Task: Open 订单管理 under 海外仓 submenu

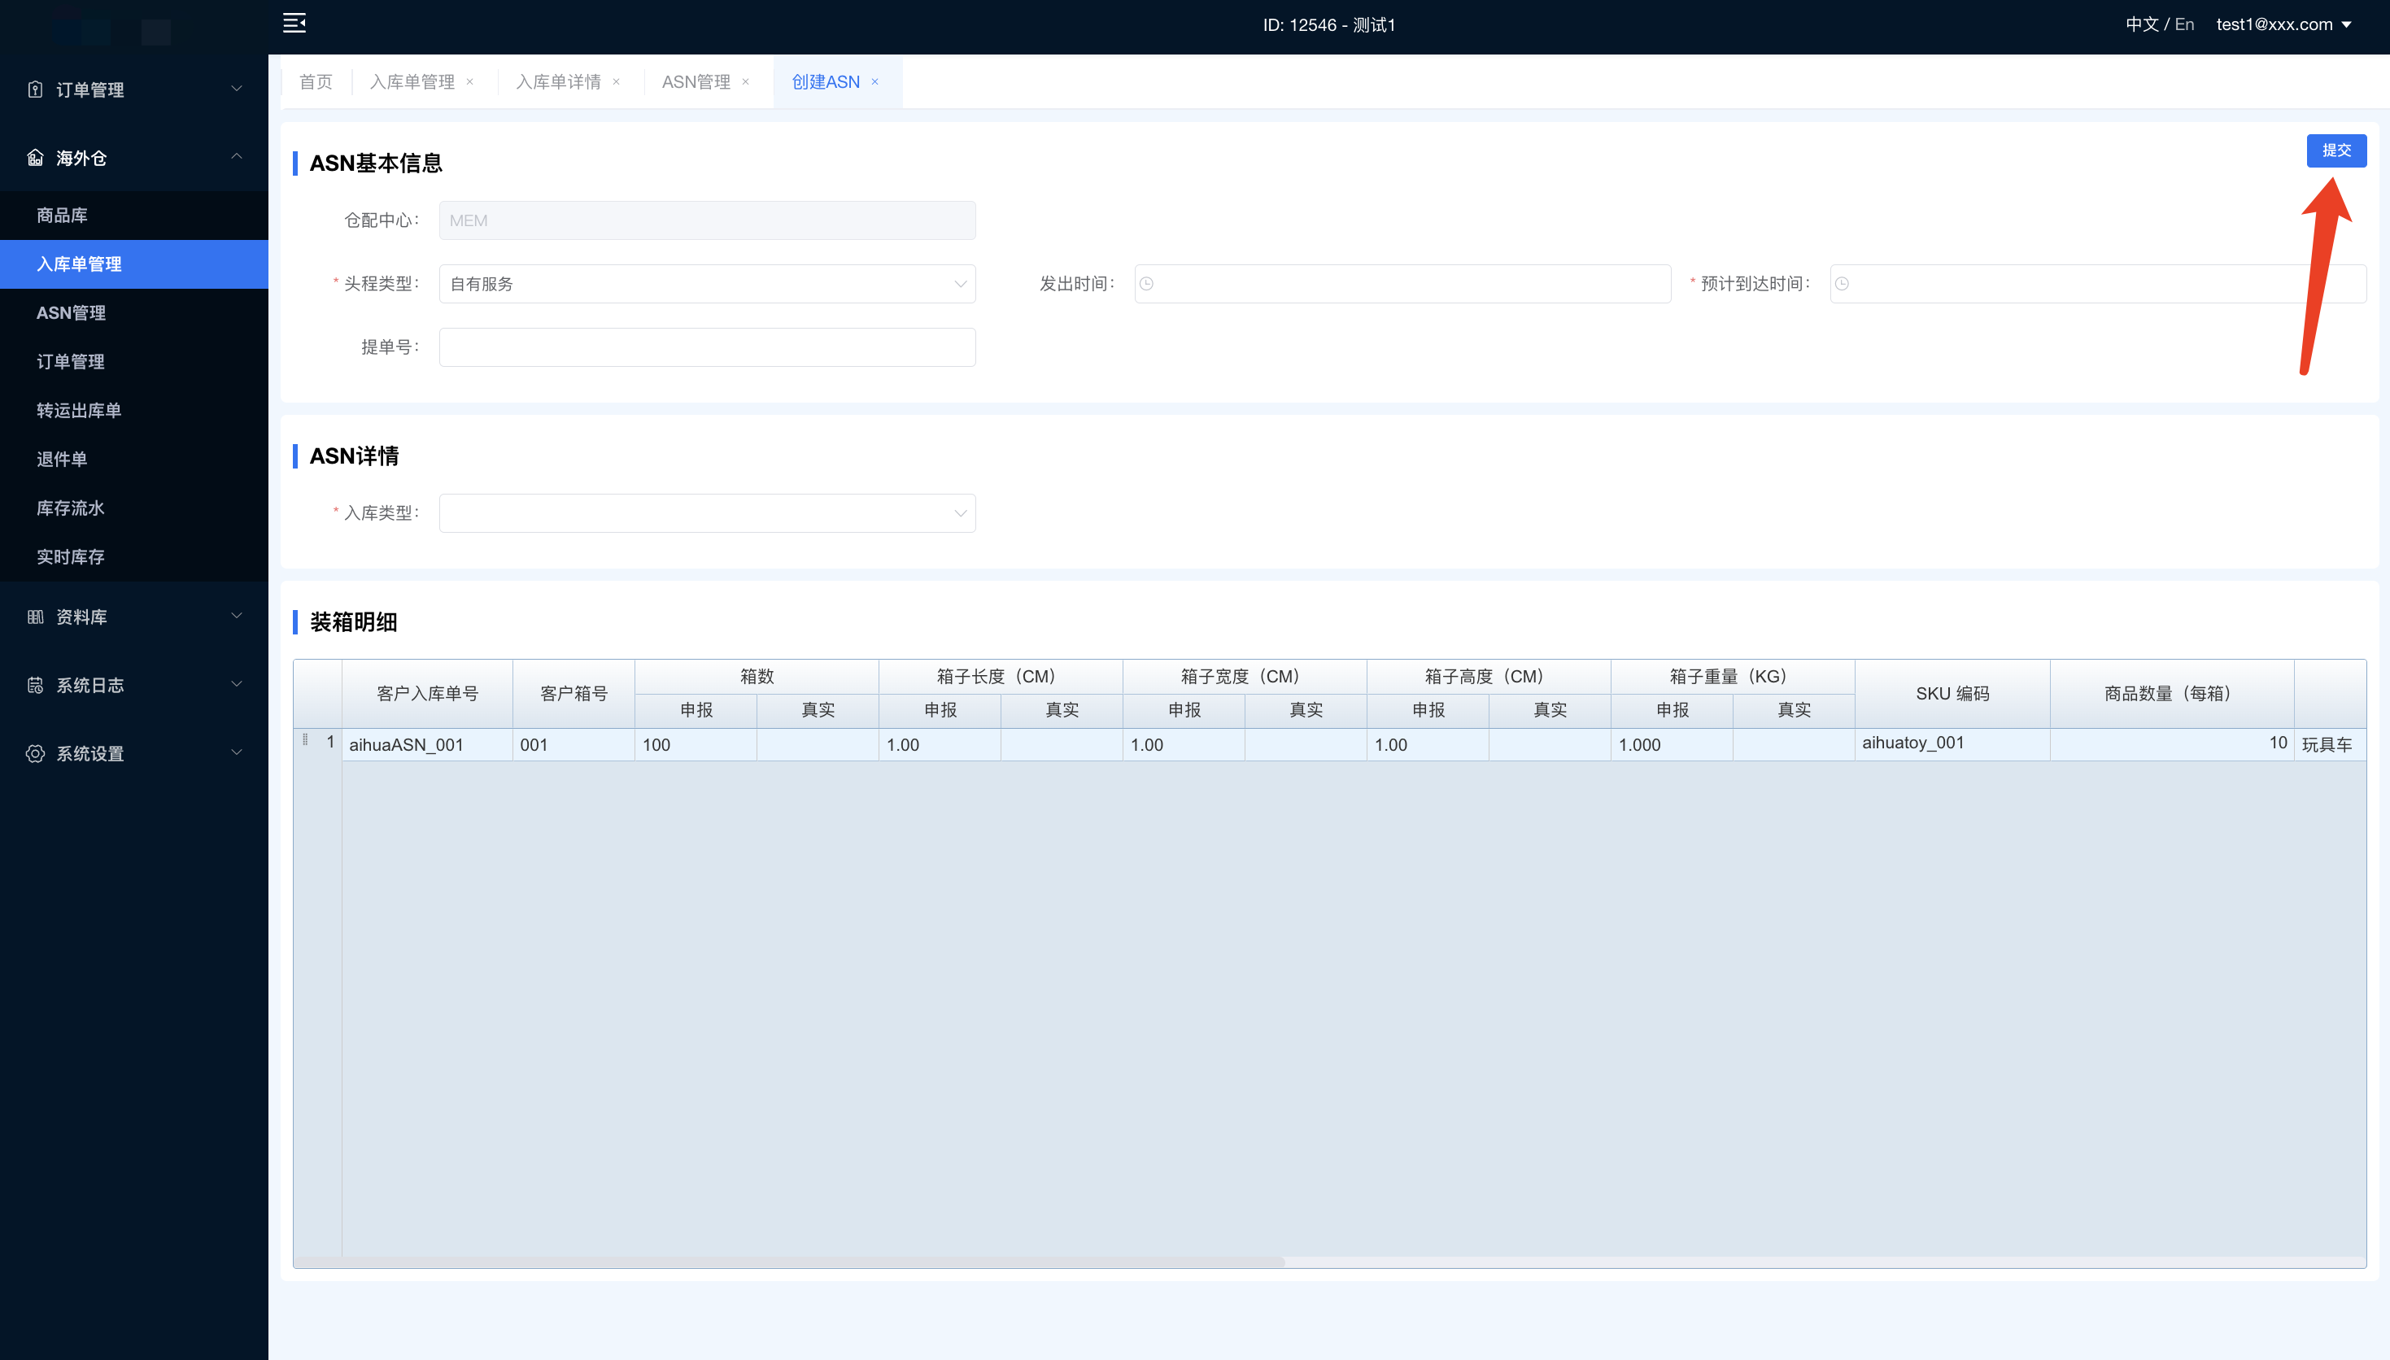Action: [134, 361]
